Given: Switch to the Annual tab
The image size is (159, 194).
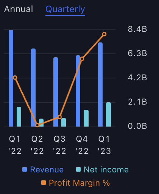Looking at the screenshot, I should click(19, 9).
